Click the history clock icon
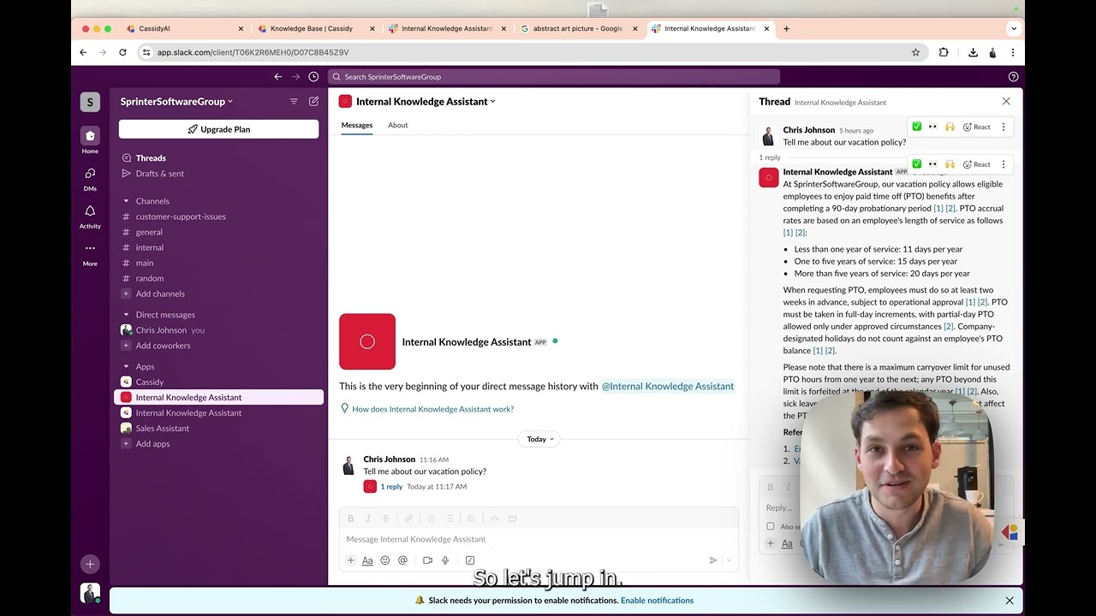The height and width of the screenshot is (616, 1096). click(x=313, y=77)
